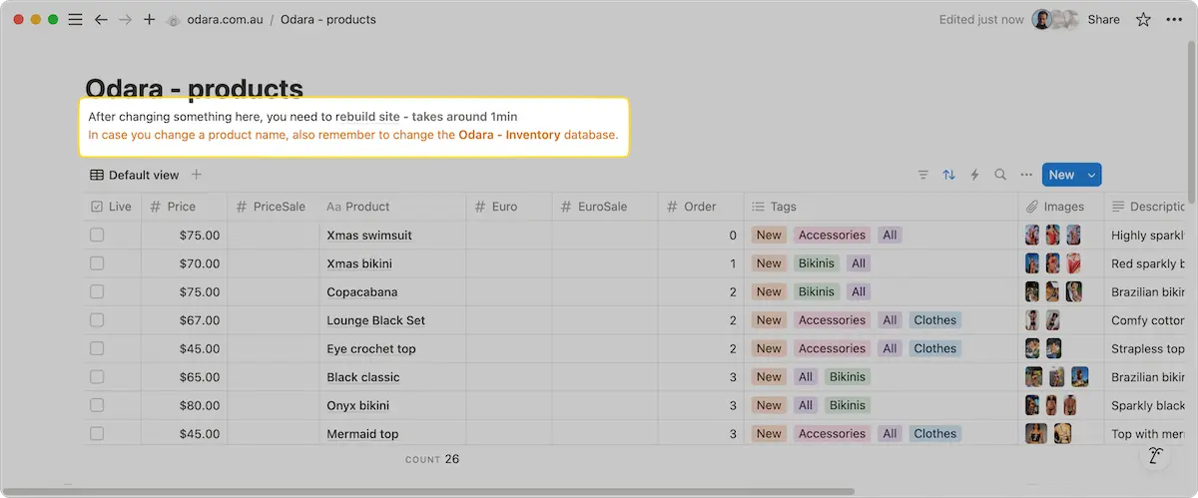The image size is (1198, 498).
Task: Click the Share button
Action: [x=1103, y=19]
